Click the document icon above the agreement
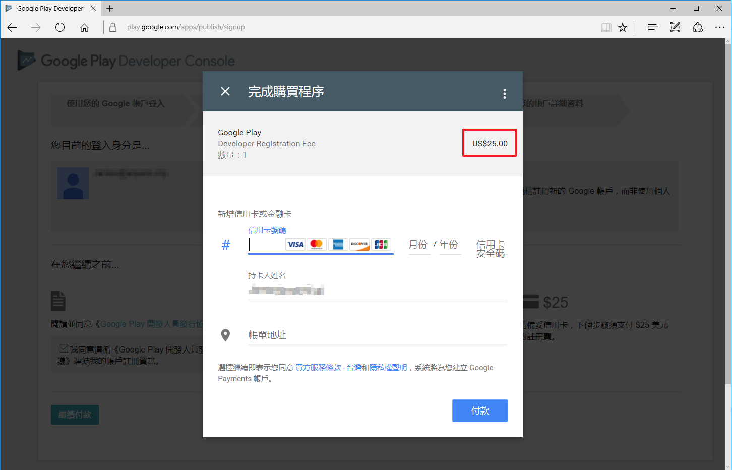 point(58,301)
